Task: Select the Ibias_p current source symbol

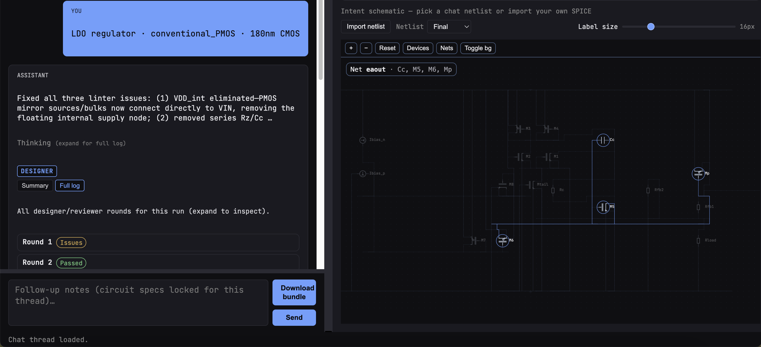Action: (x=363, y=174)
